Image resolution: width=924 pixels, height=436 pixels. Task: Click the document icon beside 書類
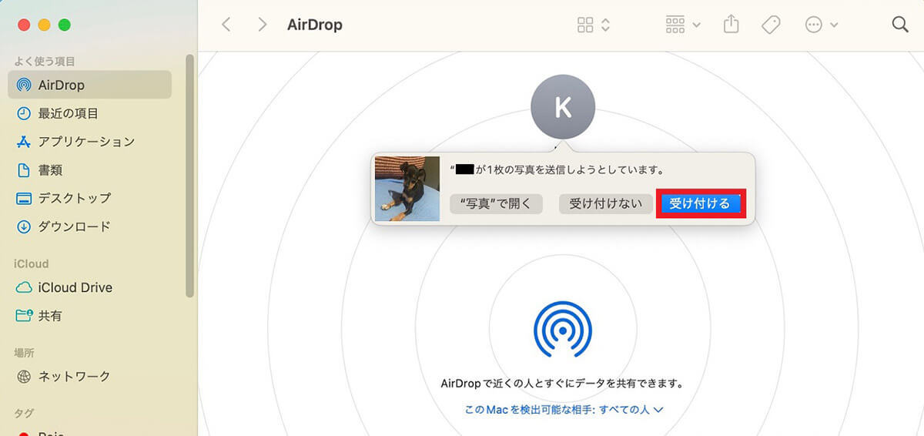tap(24, 169)
